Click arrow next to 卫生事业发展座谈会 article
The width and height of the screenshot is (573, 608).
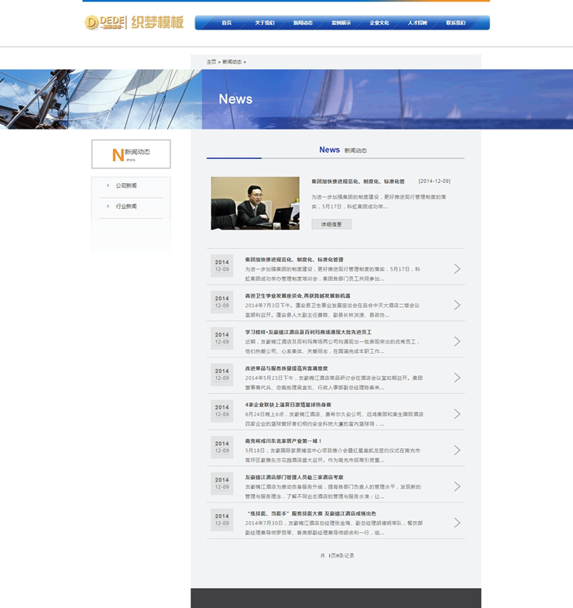coord(457,306)
